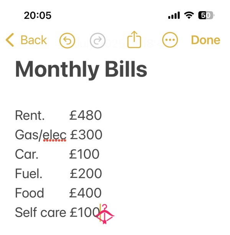Tap the 20:05 clock in status bar
Screen dimensions: 230x235
point(38,15)
